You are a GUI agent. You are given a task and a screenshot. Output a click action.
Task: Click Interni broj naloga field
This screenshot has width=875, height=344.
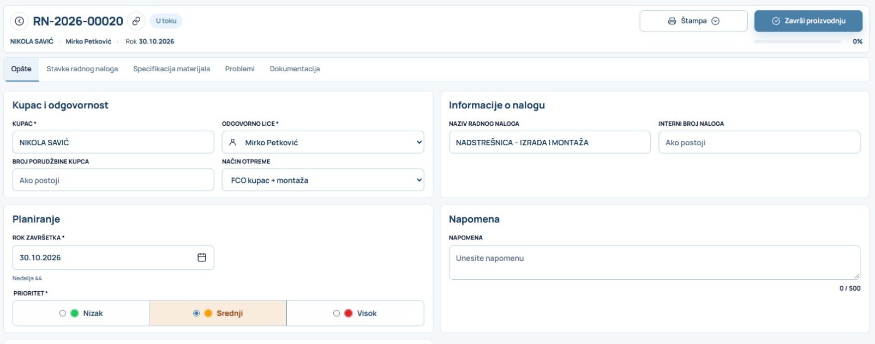pos(759,142)
